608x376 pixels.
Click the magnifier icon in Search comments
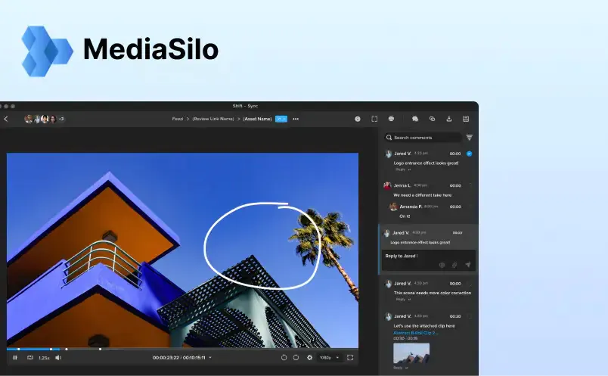[389, 138]
